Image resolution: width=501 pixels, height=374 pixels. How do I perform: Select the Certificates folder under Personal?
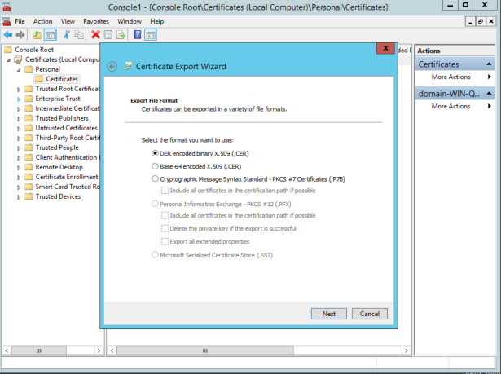coord(62,79)
